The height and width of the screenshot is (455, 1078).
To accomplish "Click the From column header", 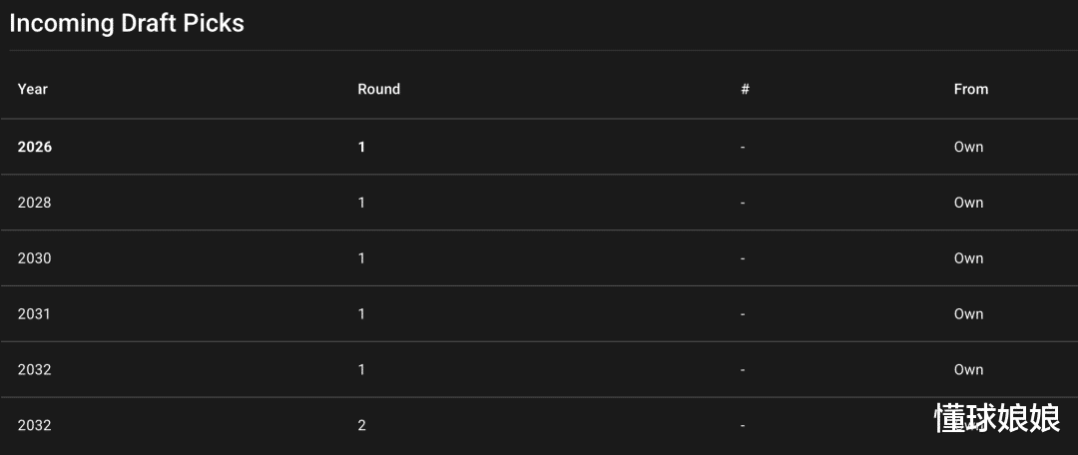I will pos(970,89).
